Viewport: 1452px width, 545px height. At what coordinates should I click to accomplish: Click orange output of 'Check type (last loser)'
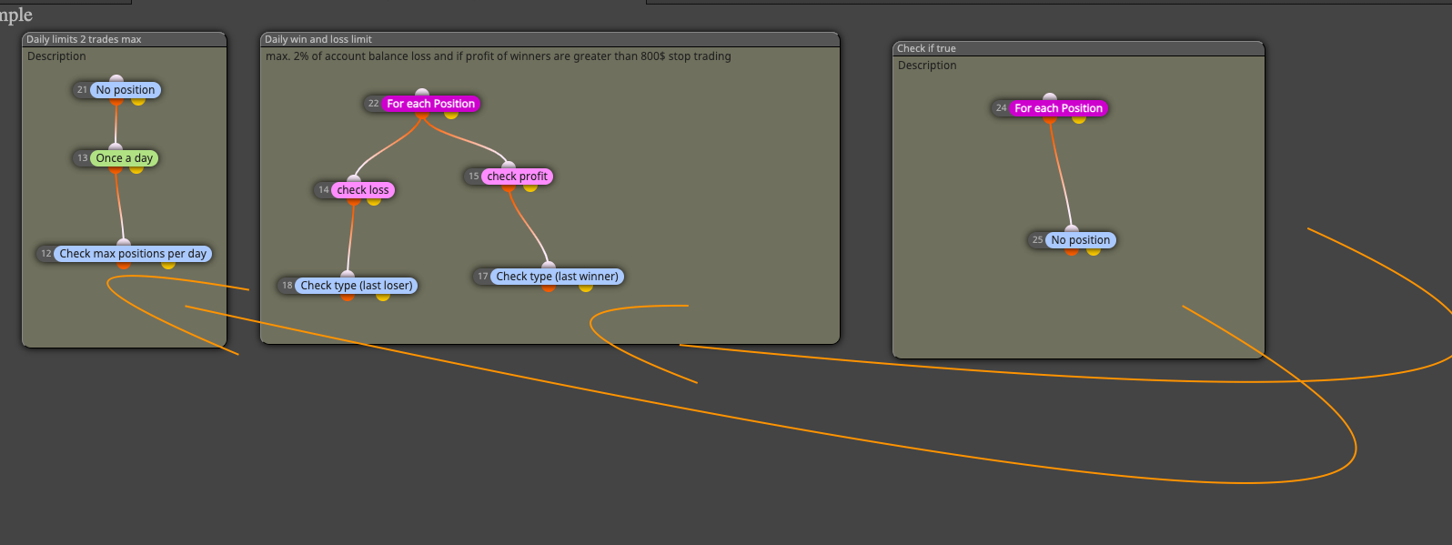(x=348, y=297)
